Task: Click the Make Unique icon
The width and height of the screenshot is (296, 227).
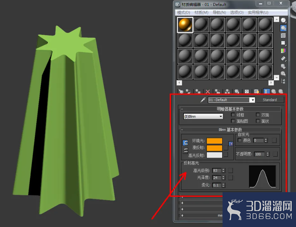Action: coord(227,91)
